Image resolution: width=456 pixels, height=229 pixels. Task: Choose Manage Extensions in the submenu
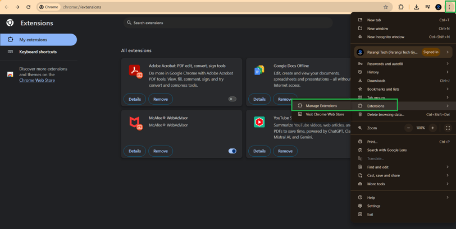pyautogui.click(x=321, y=106)
